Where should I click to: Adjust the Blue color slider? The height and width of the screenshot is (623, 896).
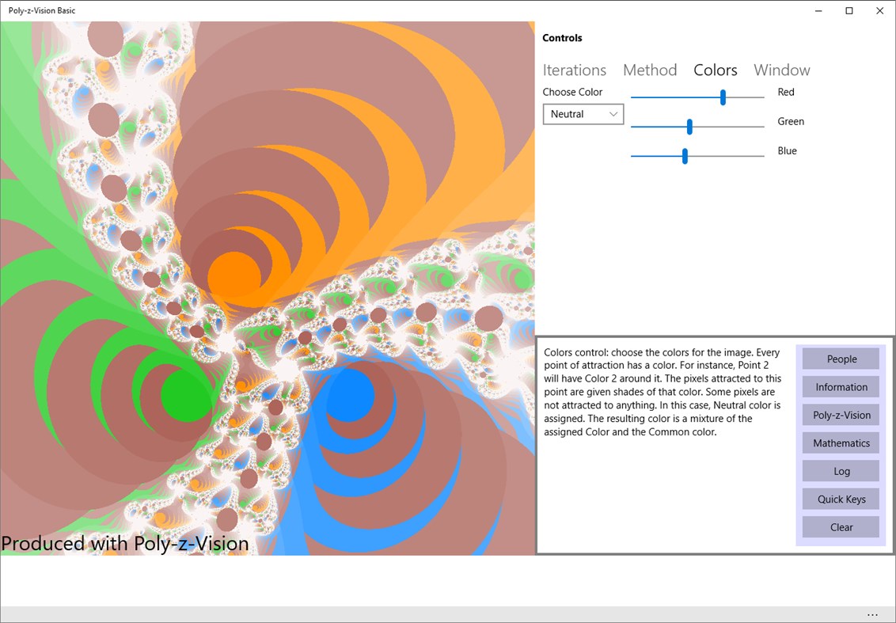684,155
